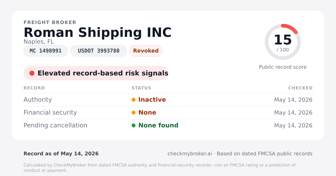The image size is (336, 176).
Task: Click the STATUS column header
Action: click(x=141, y=88)
